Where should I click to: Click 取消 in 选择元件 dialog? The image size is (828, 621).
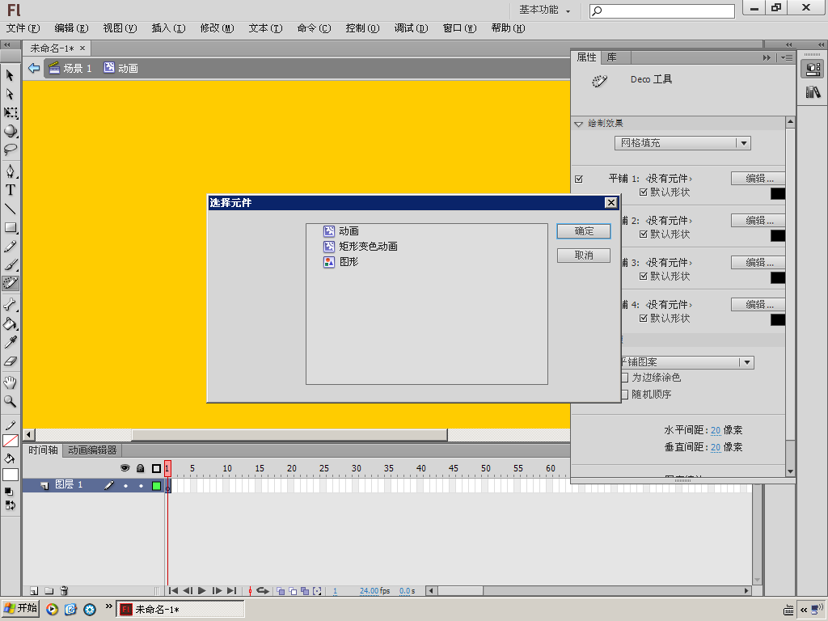584,256
